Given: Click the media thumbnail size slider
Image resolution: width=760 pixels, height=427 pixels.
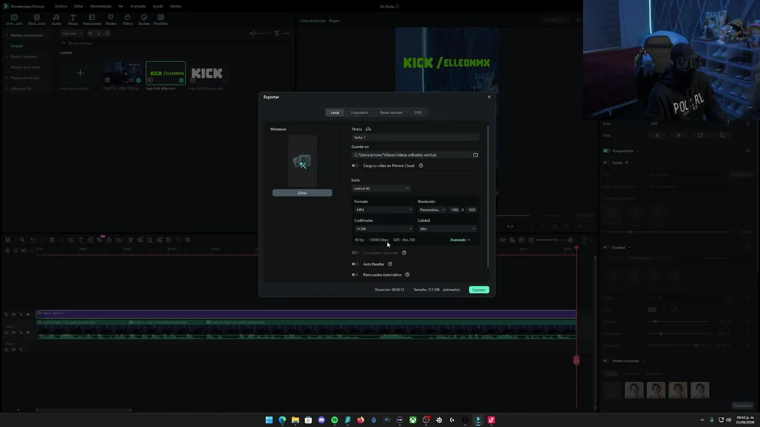Looking at the screenshot, I should pos(259,33).
